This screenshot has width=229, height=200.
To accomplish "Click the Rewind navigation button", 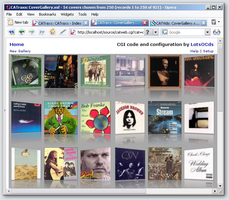I will 11,32.
